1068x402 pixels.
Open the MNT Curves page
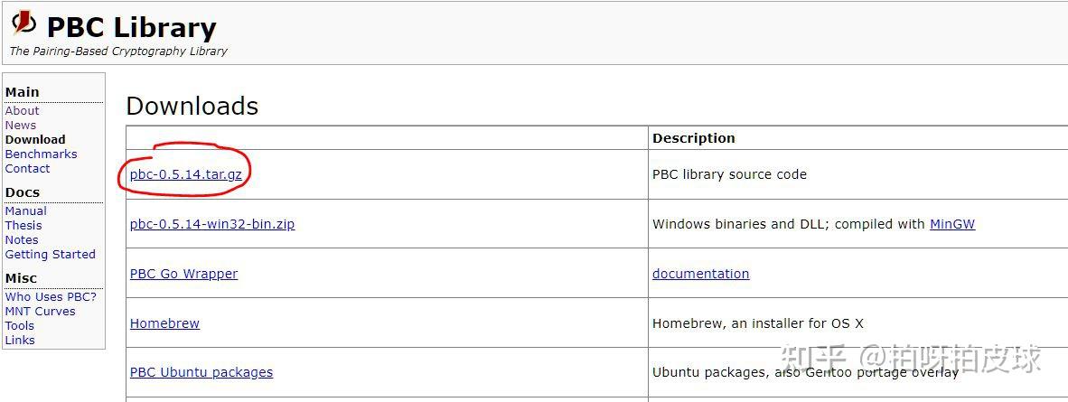pos(40,312)
